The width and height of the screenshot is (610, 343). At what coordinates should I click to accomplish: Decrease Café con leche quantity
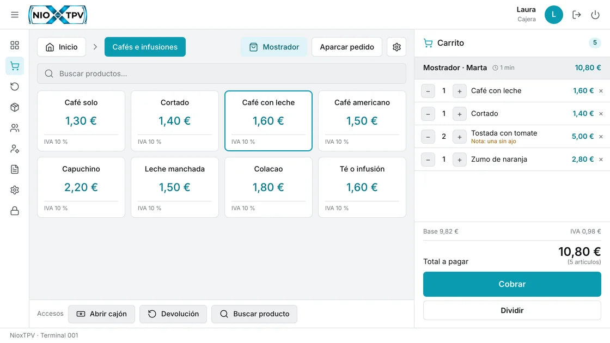[x=428, y=91]
